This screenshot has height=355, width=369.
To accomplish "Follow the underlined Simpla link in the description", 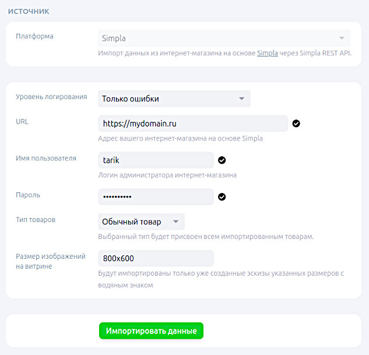I will coord(267,54).
